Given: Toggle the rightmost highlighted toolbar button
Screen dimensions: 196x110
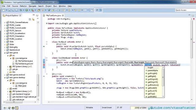Looking at the screenshot, I should [x=101, y=10].
